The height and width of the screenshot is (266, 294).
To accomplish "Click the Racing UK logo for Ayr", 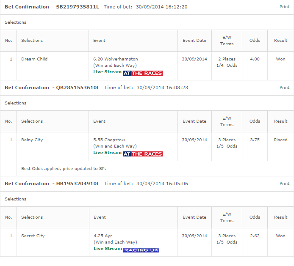I will pos(141,250).
